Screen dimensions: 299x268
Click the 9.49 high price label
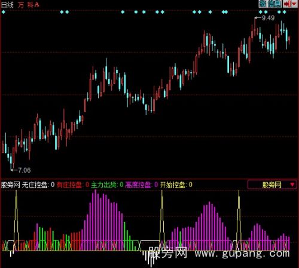tap(268, 18)
